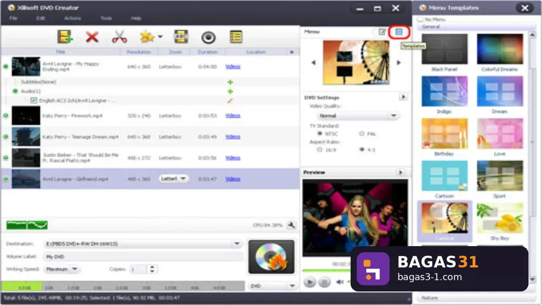
Task: Click the Stop button in Preview
Action: pyautogui.click(x=324, y=282)
